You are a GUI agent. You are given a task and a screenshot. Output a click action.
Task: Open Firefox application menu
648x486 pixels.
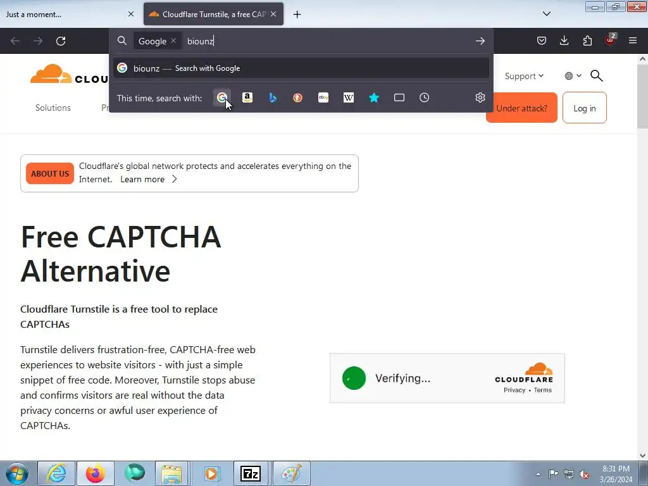(633, 40)
